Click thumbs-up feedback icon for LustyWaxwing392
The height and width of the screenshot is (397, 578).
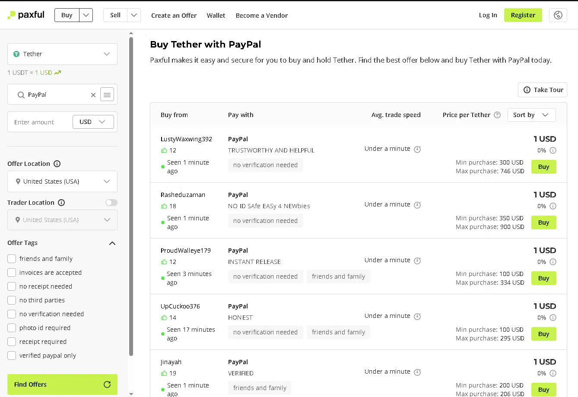point(164,150)
